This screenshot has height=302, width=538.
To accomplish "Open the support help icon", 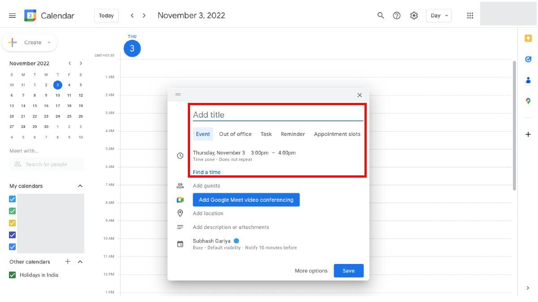I will coord(397,16).
